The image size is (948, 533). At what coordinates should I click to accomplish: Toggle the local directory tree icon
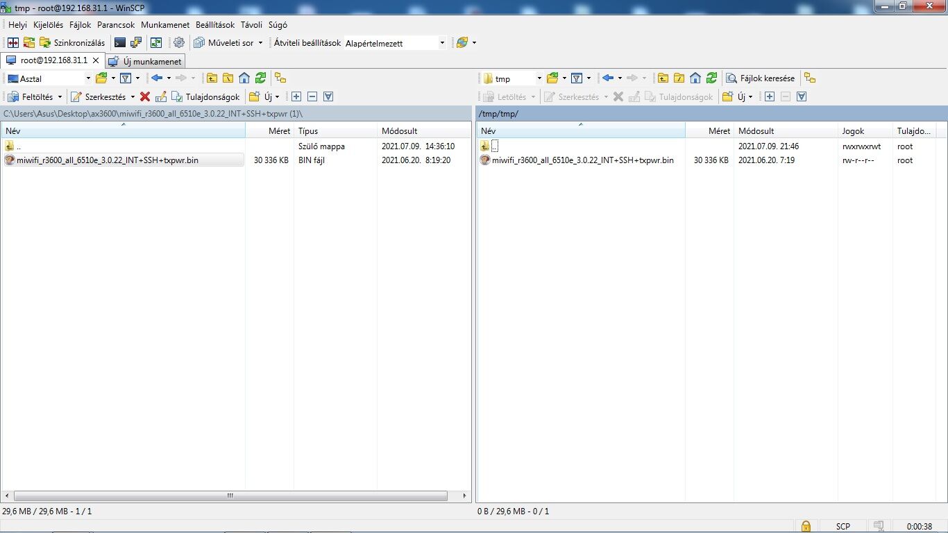click(x=280, y=78)
